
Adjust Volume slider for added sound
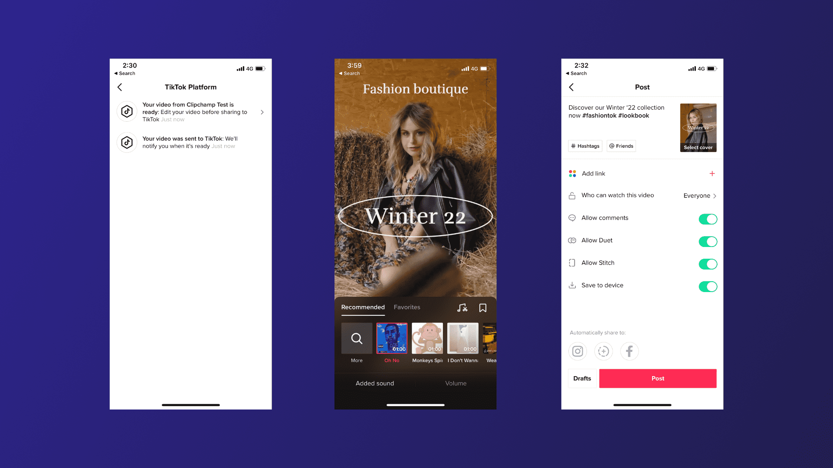(456, 383)
